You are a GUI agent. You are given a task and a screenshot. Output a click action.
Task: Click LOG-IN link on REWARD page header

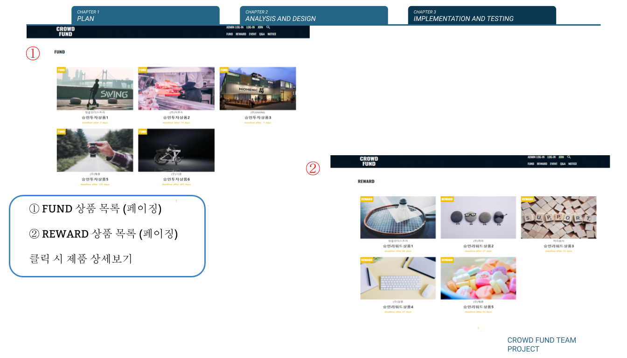click(551, 157)
